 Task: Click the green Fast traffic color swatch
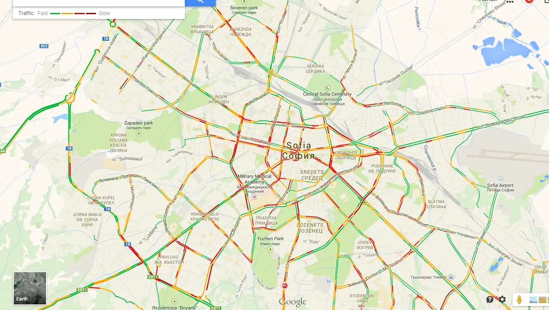(55, 13)
